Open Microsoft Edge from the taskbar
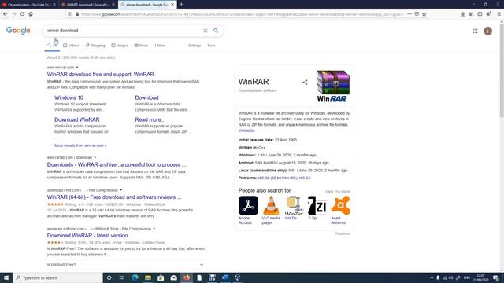The width and height of the screenshot is (504, 283). [135, 277]
